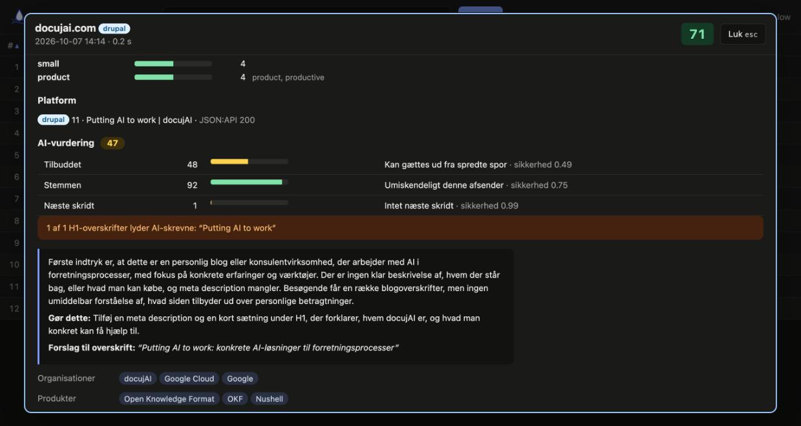Viewport: 801px width, 426px height.
Task: Click the timestamp 2026-10-07 14:14
Action: point(70,41)
